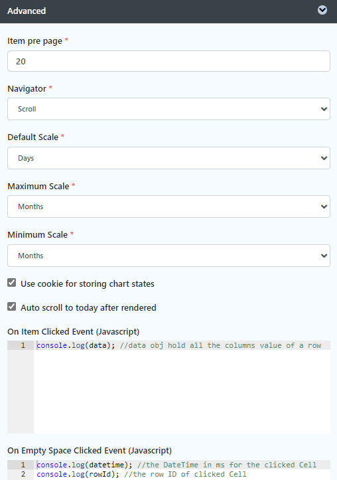Open the Navigator dropdown showing Scroll

click(x=168, y=109)
